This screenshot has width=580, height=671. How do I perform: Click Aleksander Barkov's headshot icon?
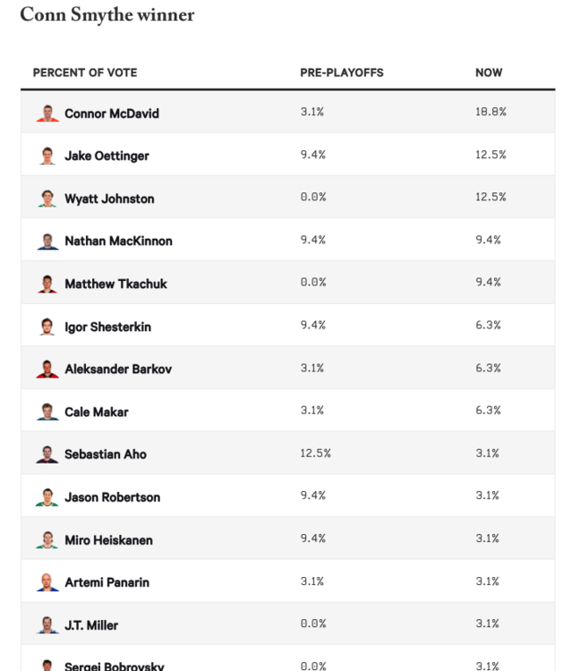click(47, 369)
